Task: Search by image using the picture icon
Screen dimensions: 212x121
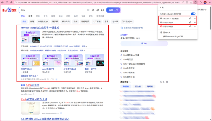Action: [x=102, y=10]
